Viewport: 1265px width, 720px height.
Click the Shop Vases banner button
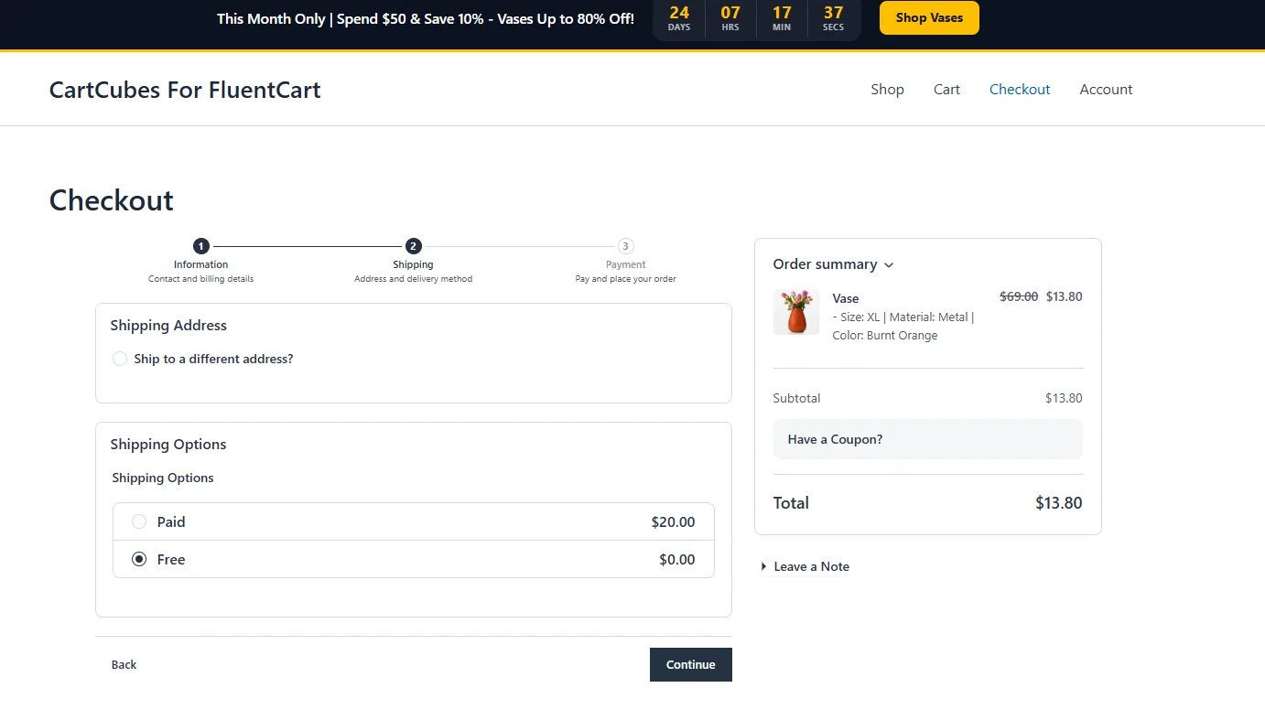[x=929, y=17]
